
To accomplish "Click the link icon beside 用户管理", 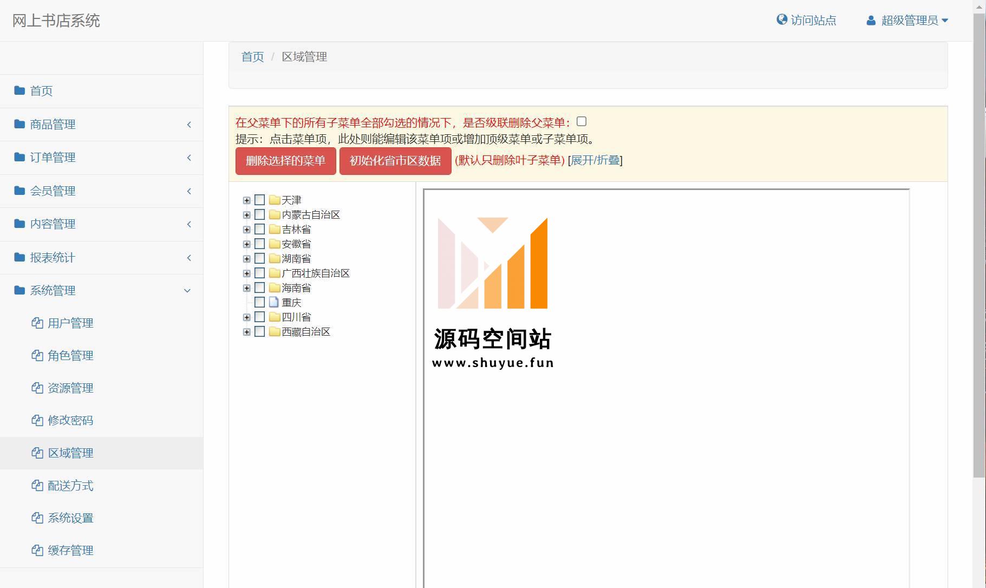I will tap(37, 323).
